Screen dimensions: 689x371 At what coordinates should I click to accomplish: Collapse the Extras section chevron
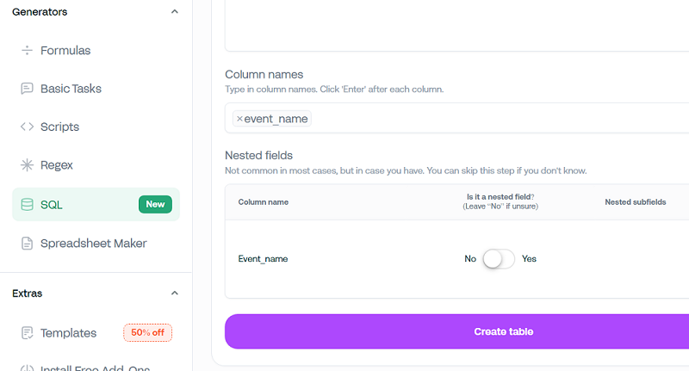click(175, 294)
